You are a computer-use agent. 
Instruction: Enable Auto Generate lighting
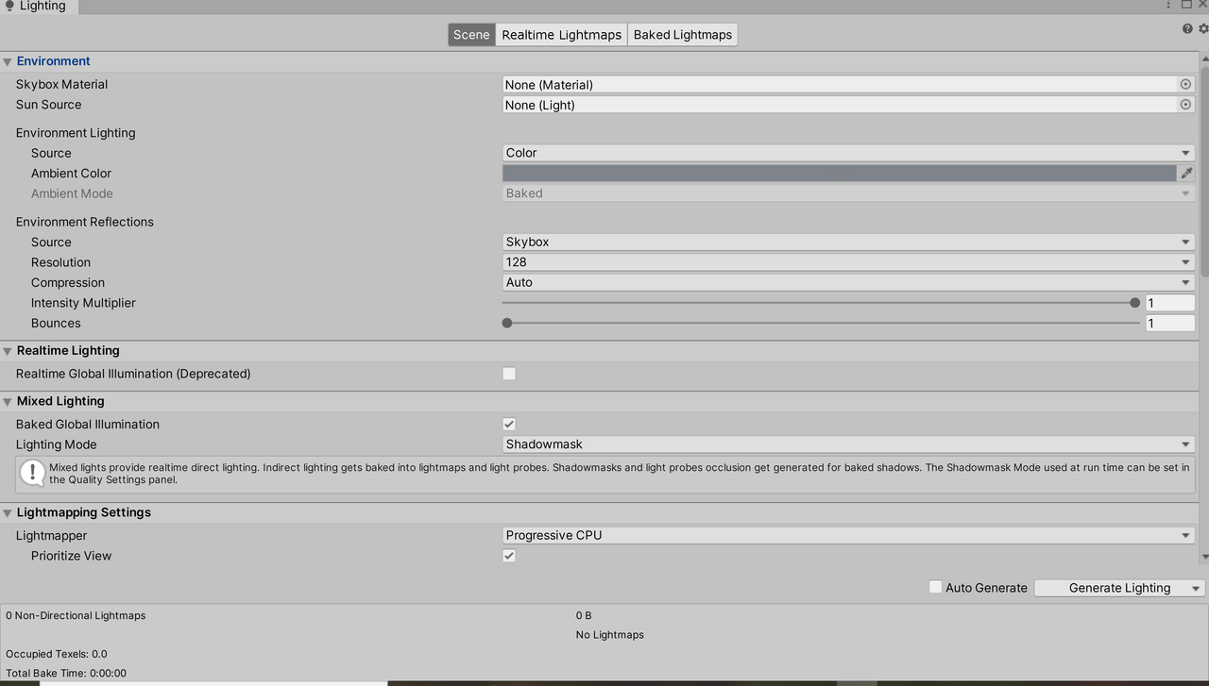coord(935,587)
